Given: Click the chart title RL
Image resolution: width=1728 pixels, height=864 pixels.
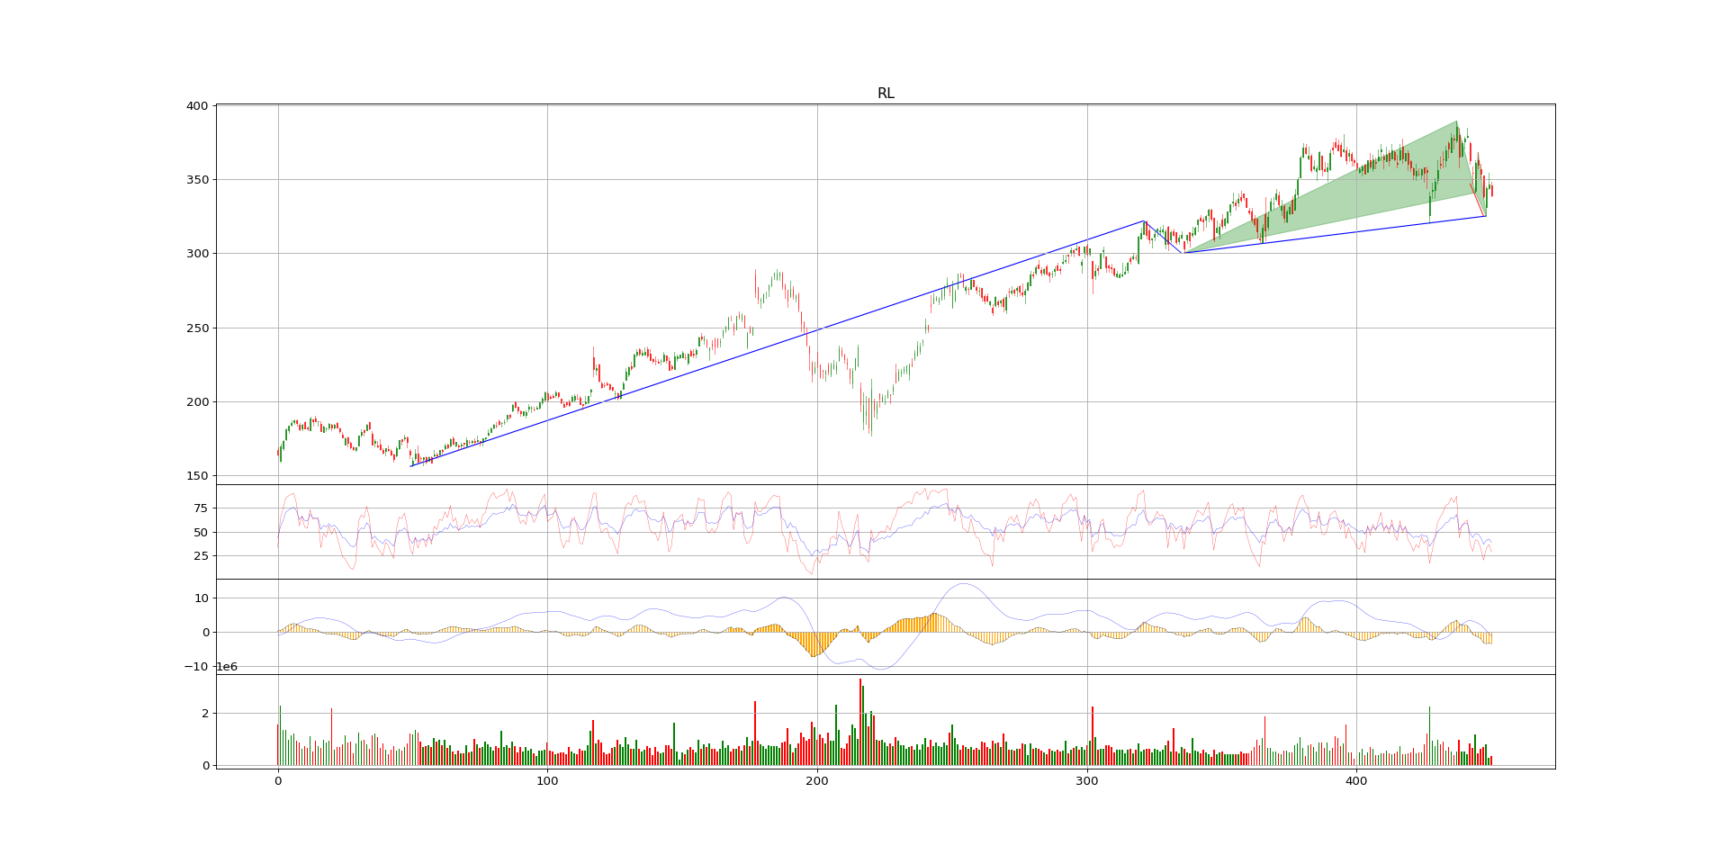Looking at the screenshot, I should click(886, 94).
